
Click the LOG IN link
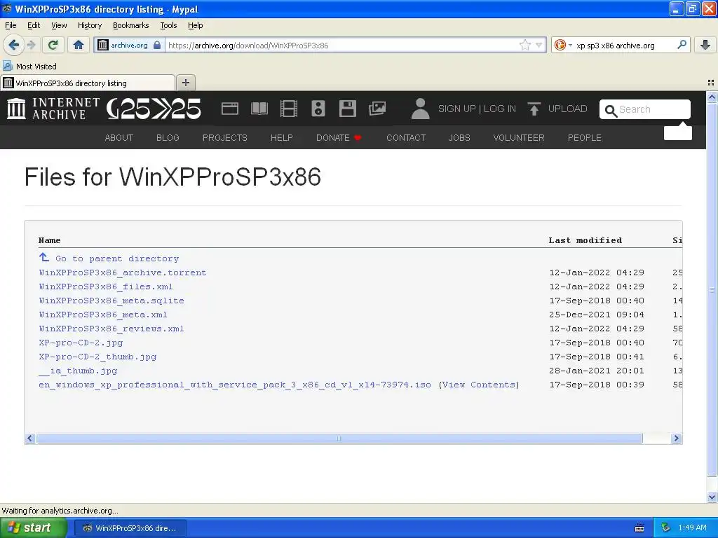point(499,109)
